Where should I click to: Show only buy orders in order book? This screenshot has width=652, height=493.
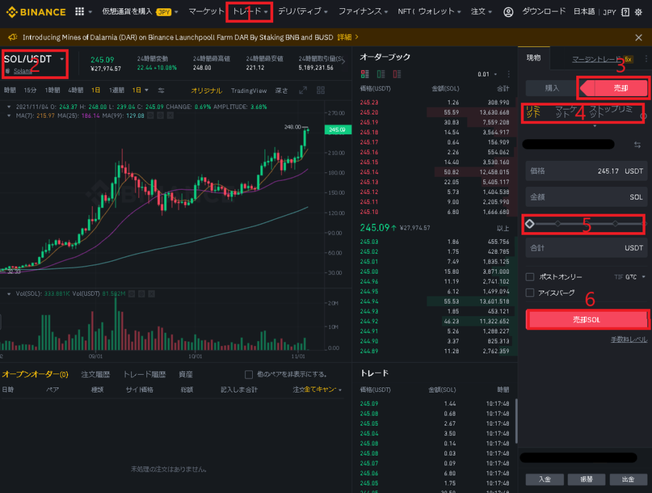tap(381, 74)
